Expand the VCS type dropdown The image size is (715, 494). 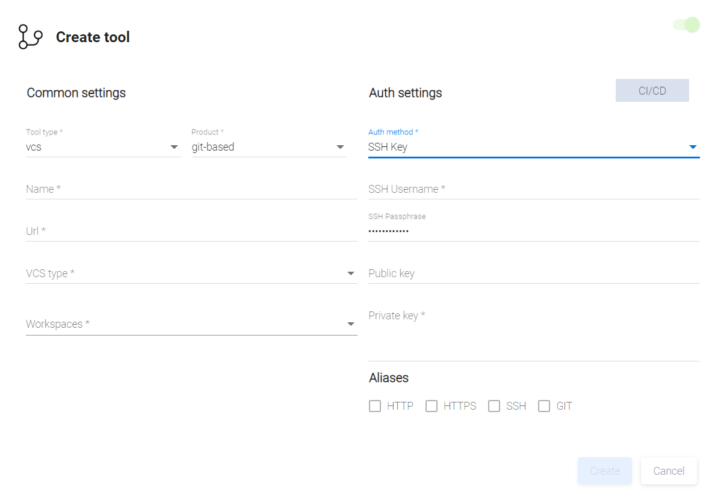[x=191, y=274]
